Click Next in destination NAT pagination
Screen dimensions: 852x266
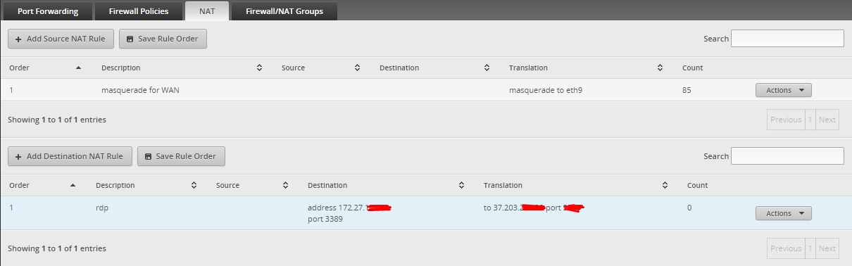[x=827, y=248]
